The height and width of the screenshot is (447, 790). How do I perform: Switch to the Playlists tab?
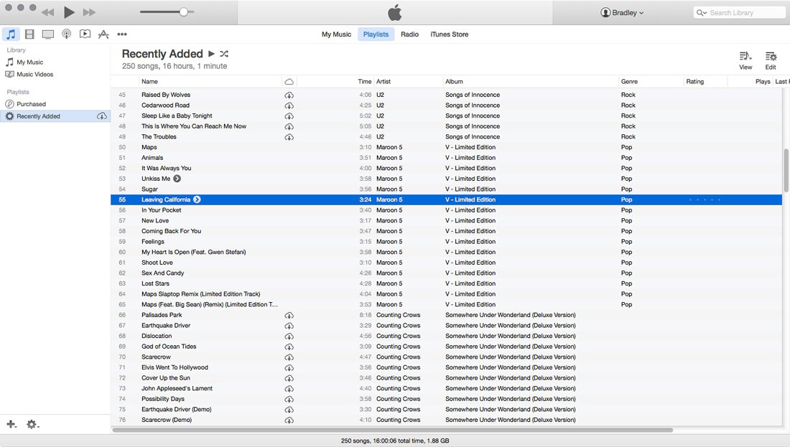376,34
